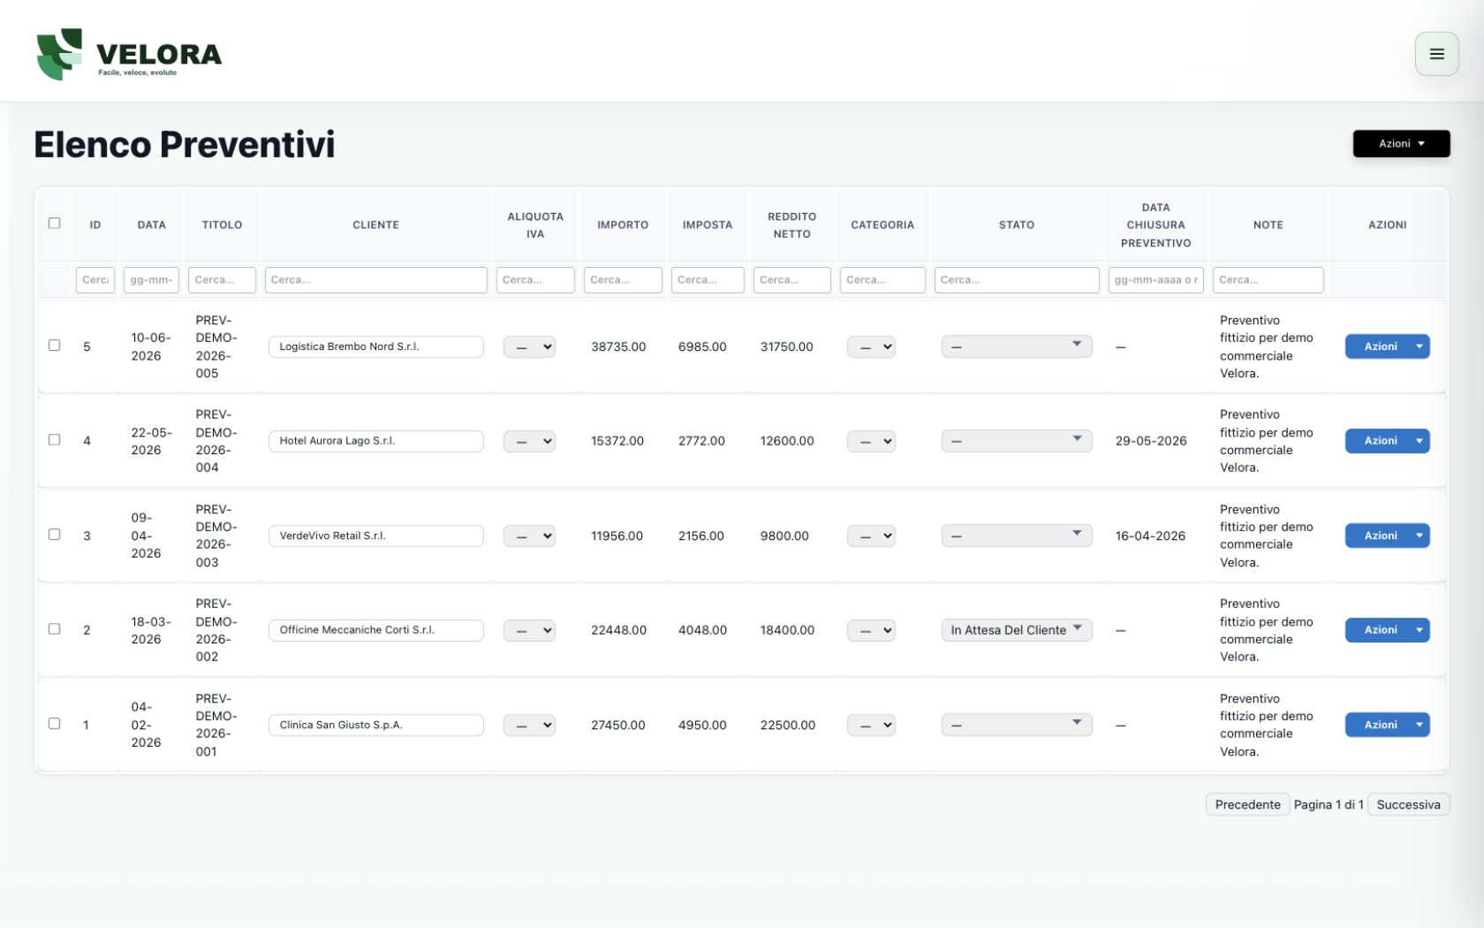Click blue Azioni button for VerdeVivo row

1387,536
